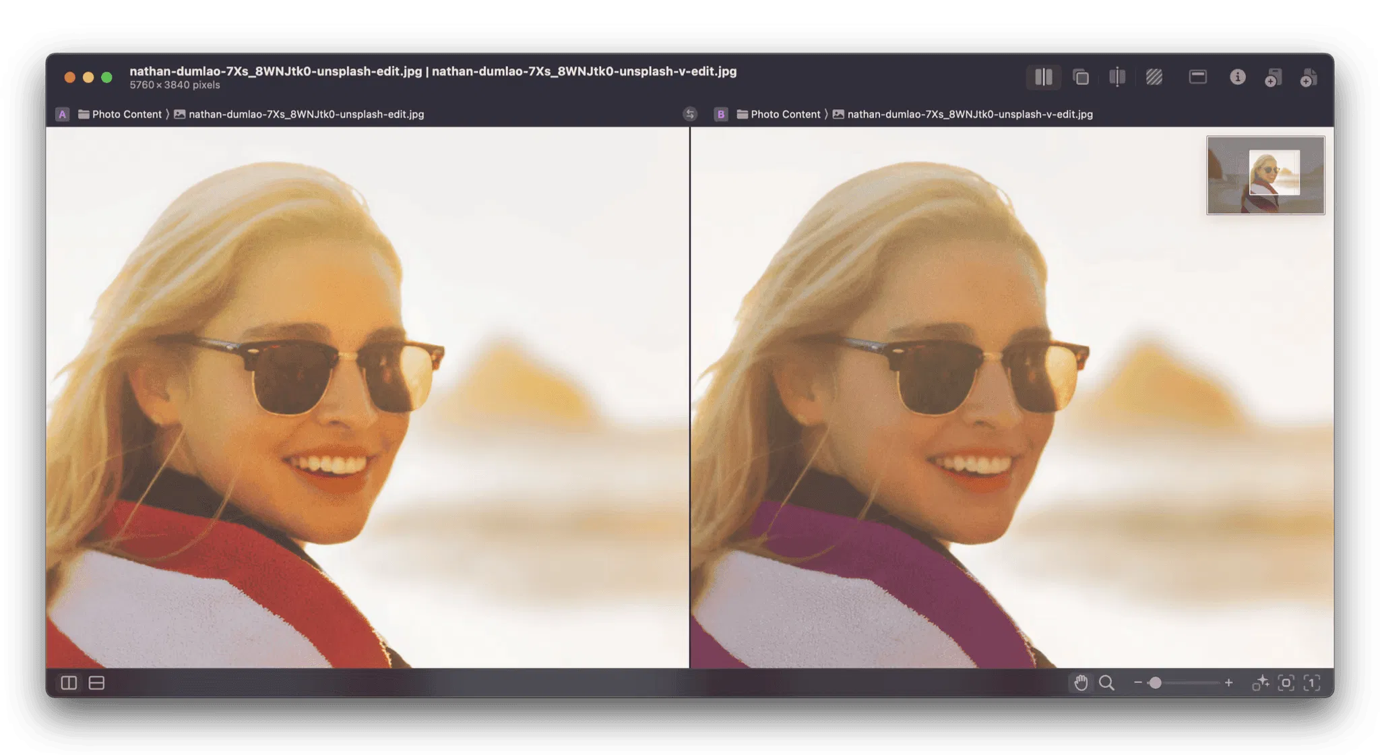Swap images A and B button

point(689,114)
